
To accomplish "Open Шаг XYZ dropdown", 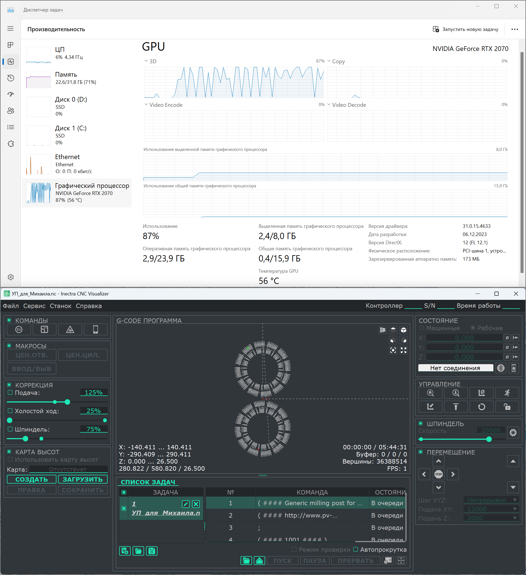I will click(492, 500).
